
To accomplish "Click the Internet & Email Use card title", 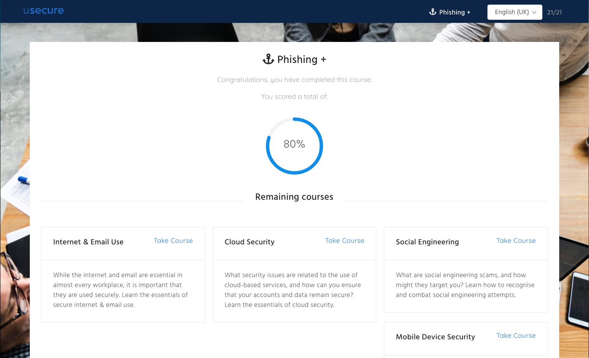I will [88, 242].
